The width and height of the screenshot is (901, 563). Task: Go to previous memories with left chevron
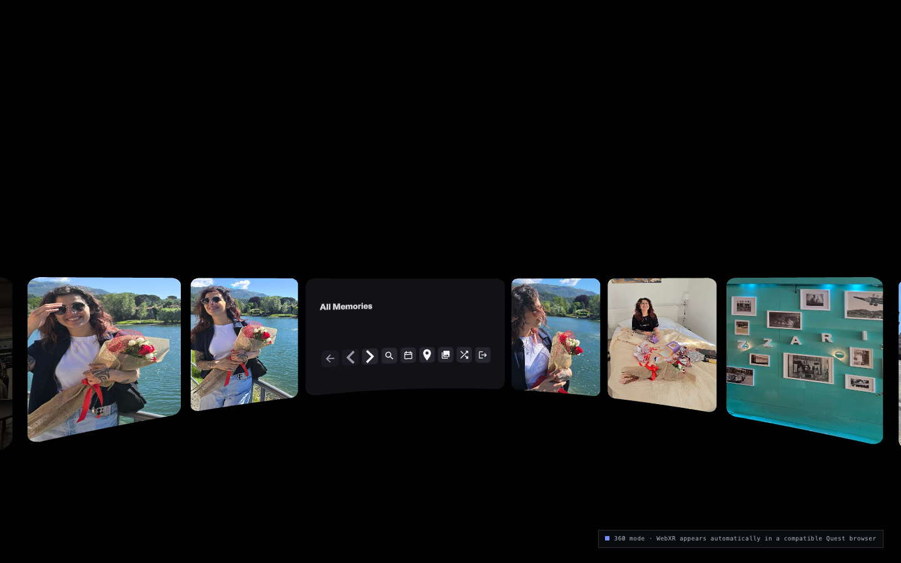[x=350, y=357]
